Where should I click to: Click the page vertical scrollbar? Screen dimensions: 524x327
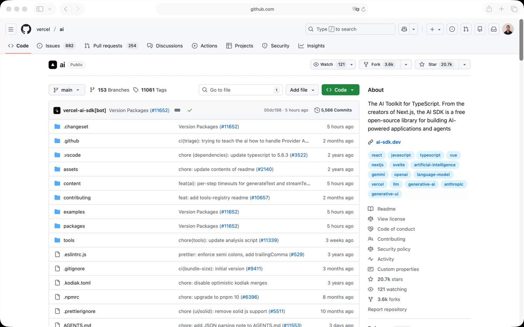521,40
